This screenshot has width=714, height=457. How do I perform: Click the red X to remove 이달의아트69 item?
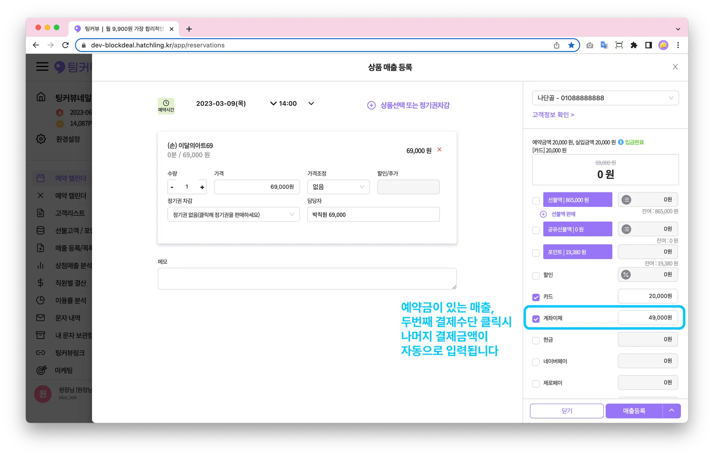click(439, 150)
